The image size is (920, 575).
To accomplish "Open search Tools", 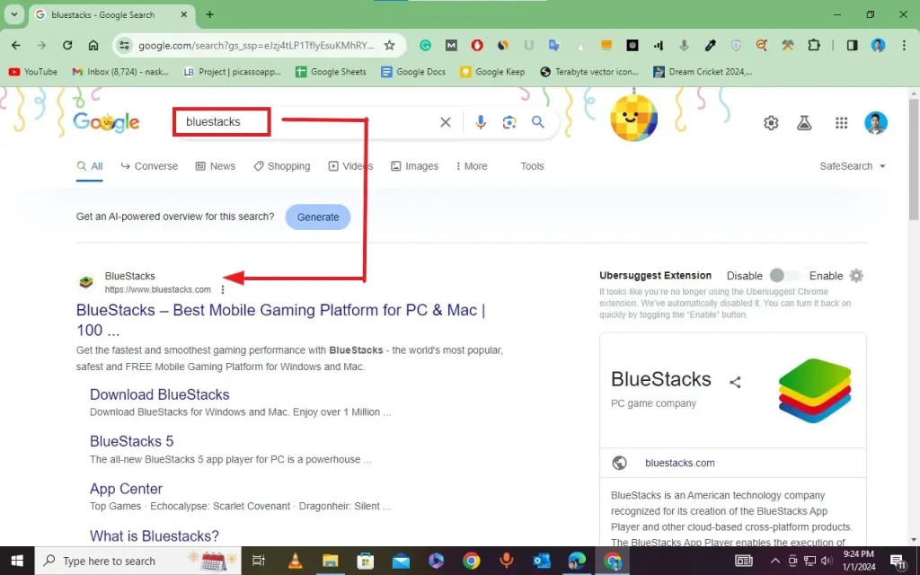I will (532, 166).
